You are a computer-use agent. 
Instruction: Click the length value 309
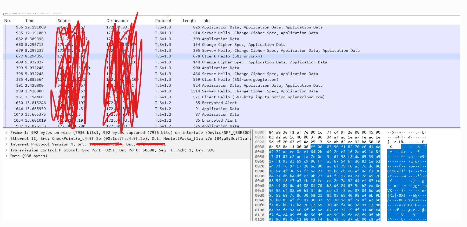coord(196,39)
